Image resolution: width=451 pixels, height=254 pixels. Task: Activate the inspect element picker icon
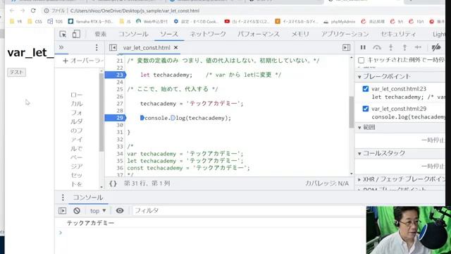click(x=63, y=35)
